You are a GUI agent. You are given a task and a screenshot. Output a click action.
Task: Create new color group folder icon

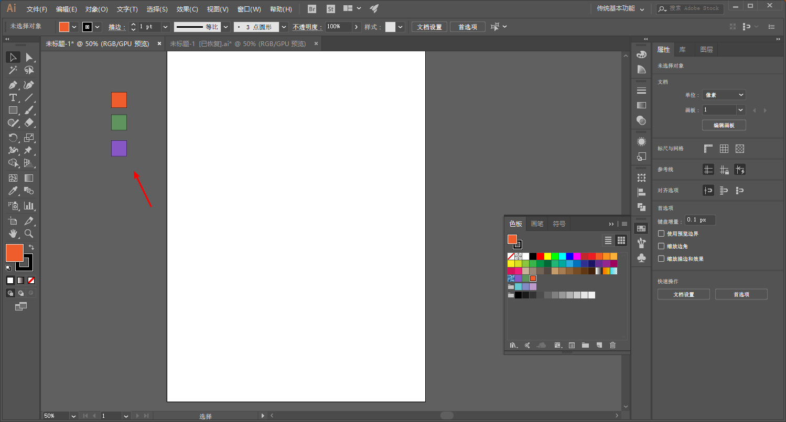point(585,345)
